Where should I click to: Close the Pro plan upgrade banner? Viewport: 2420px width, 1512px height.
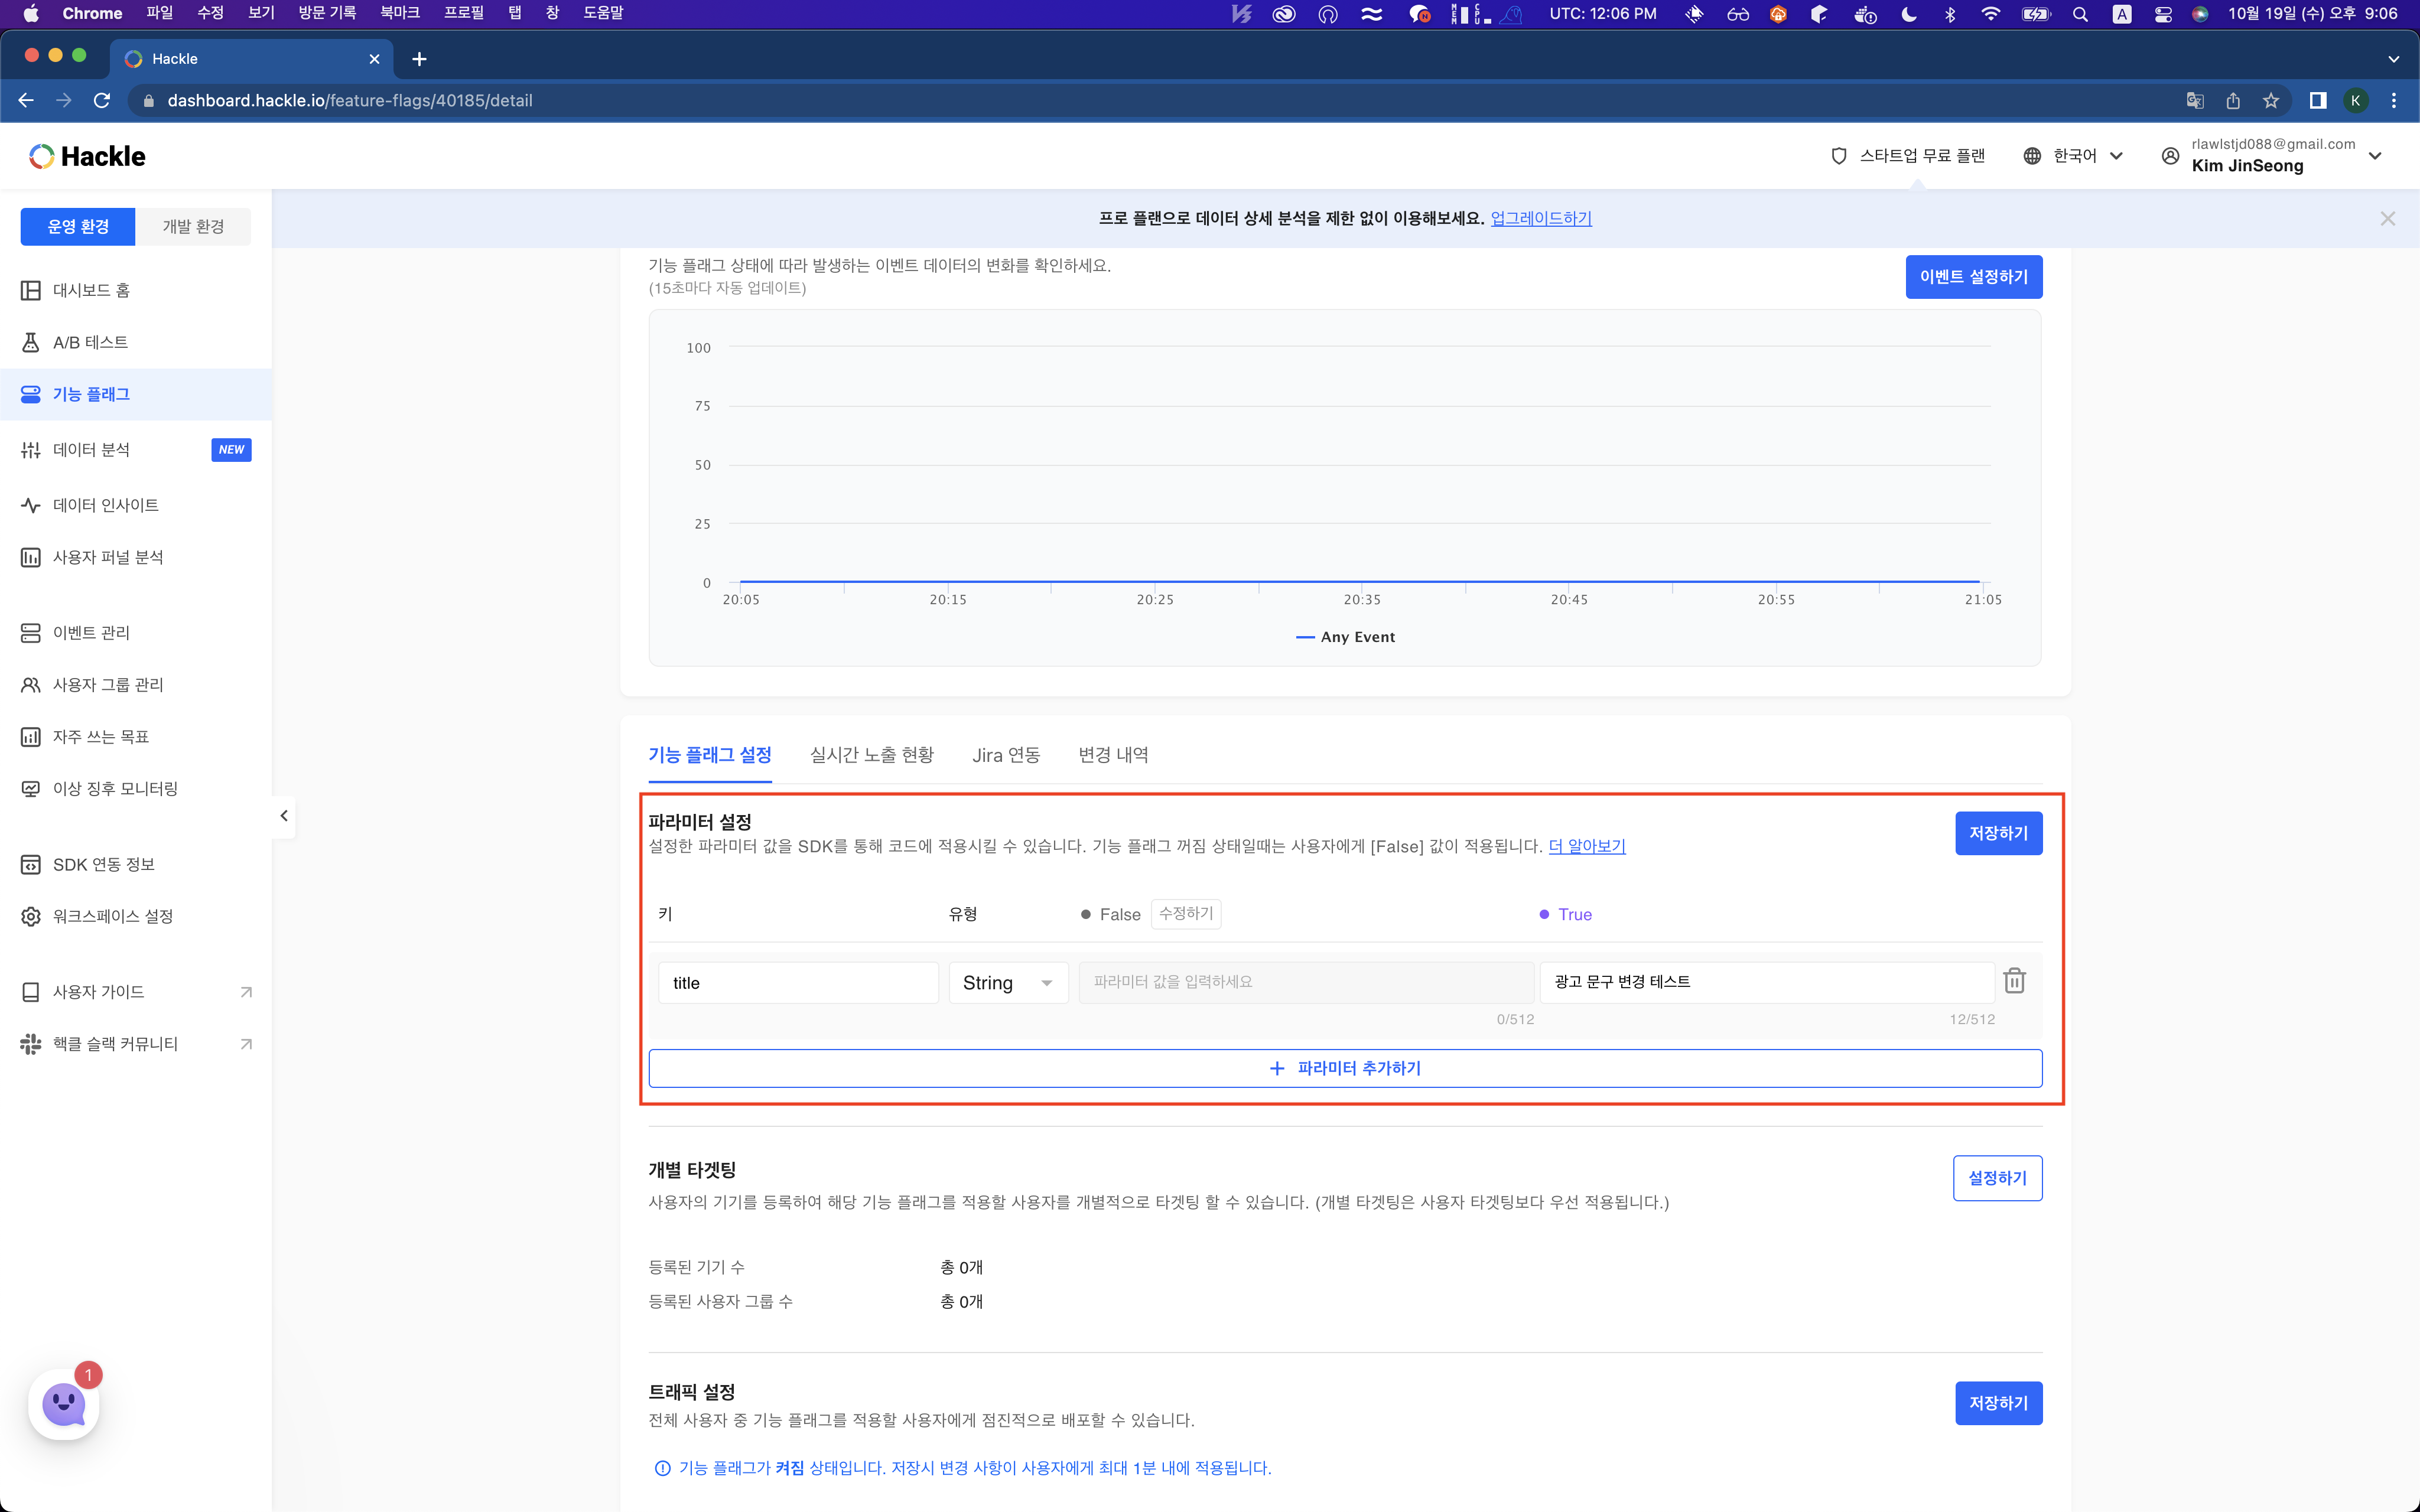pyautogui.click(x=2387, y=219)
